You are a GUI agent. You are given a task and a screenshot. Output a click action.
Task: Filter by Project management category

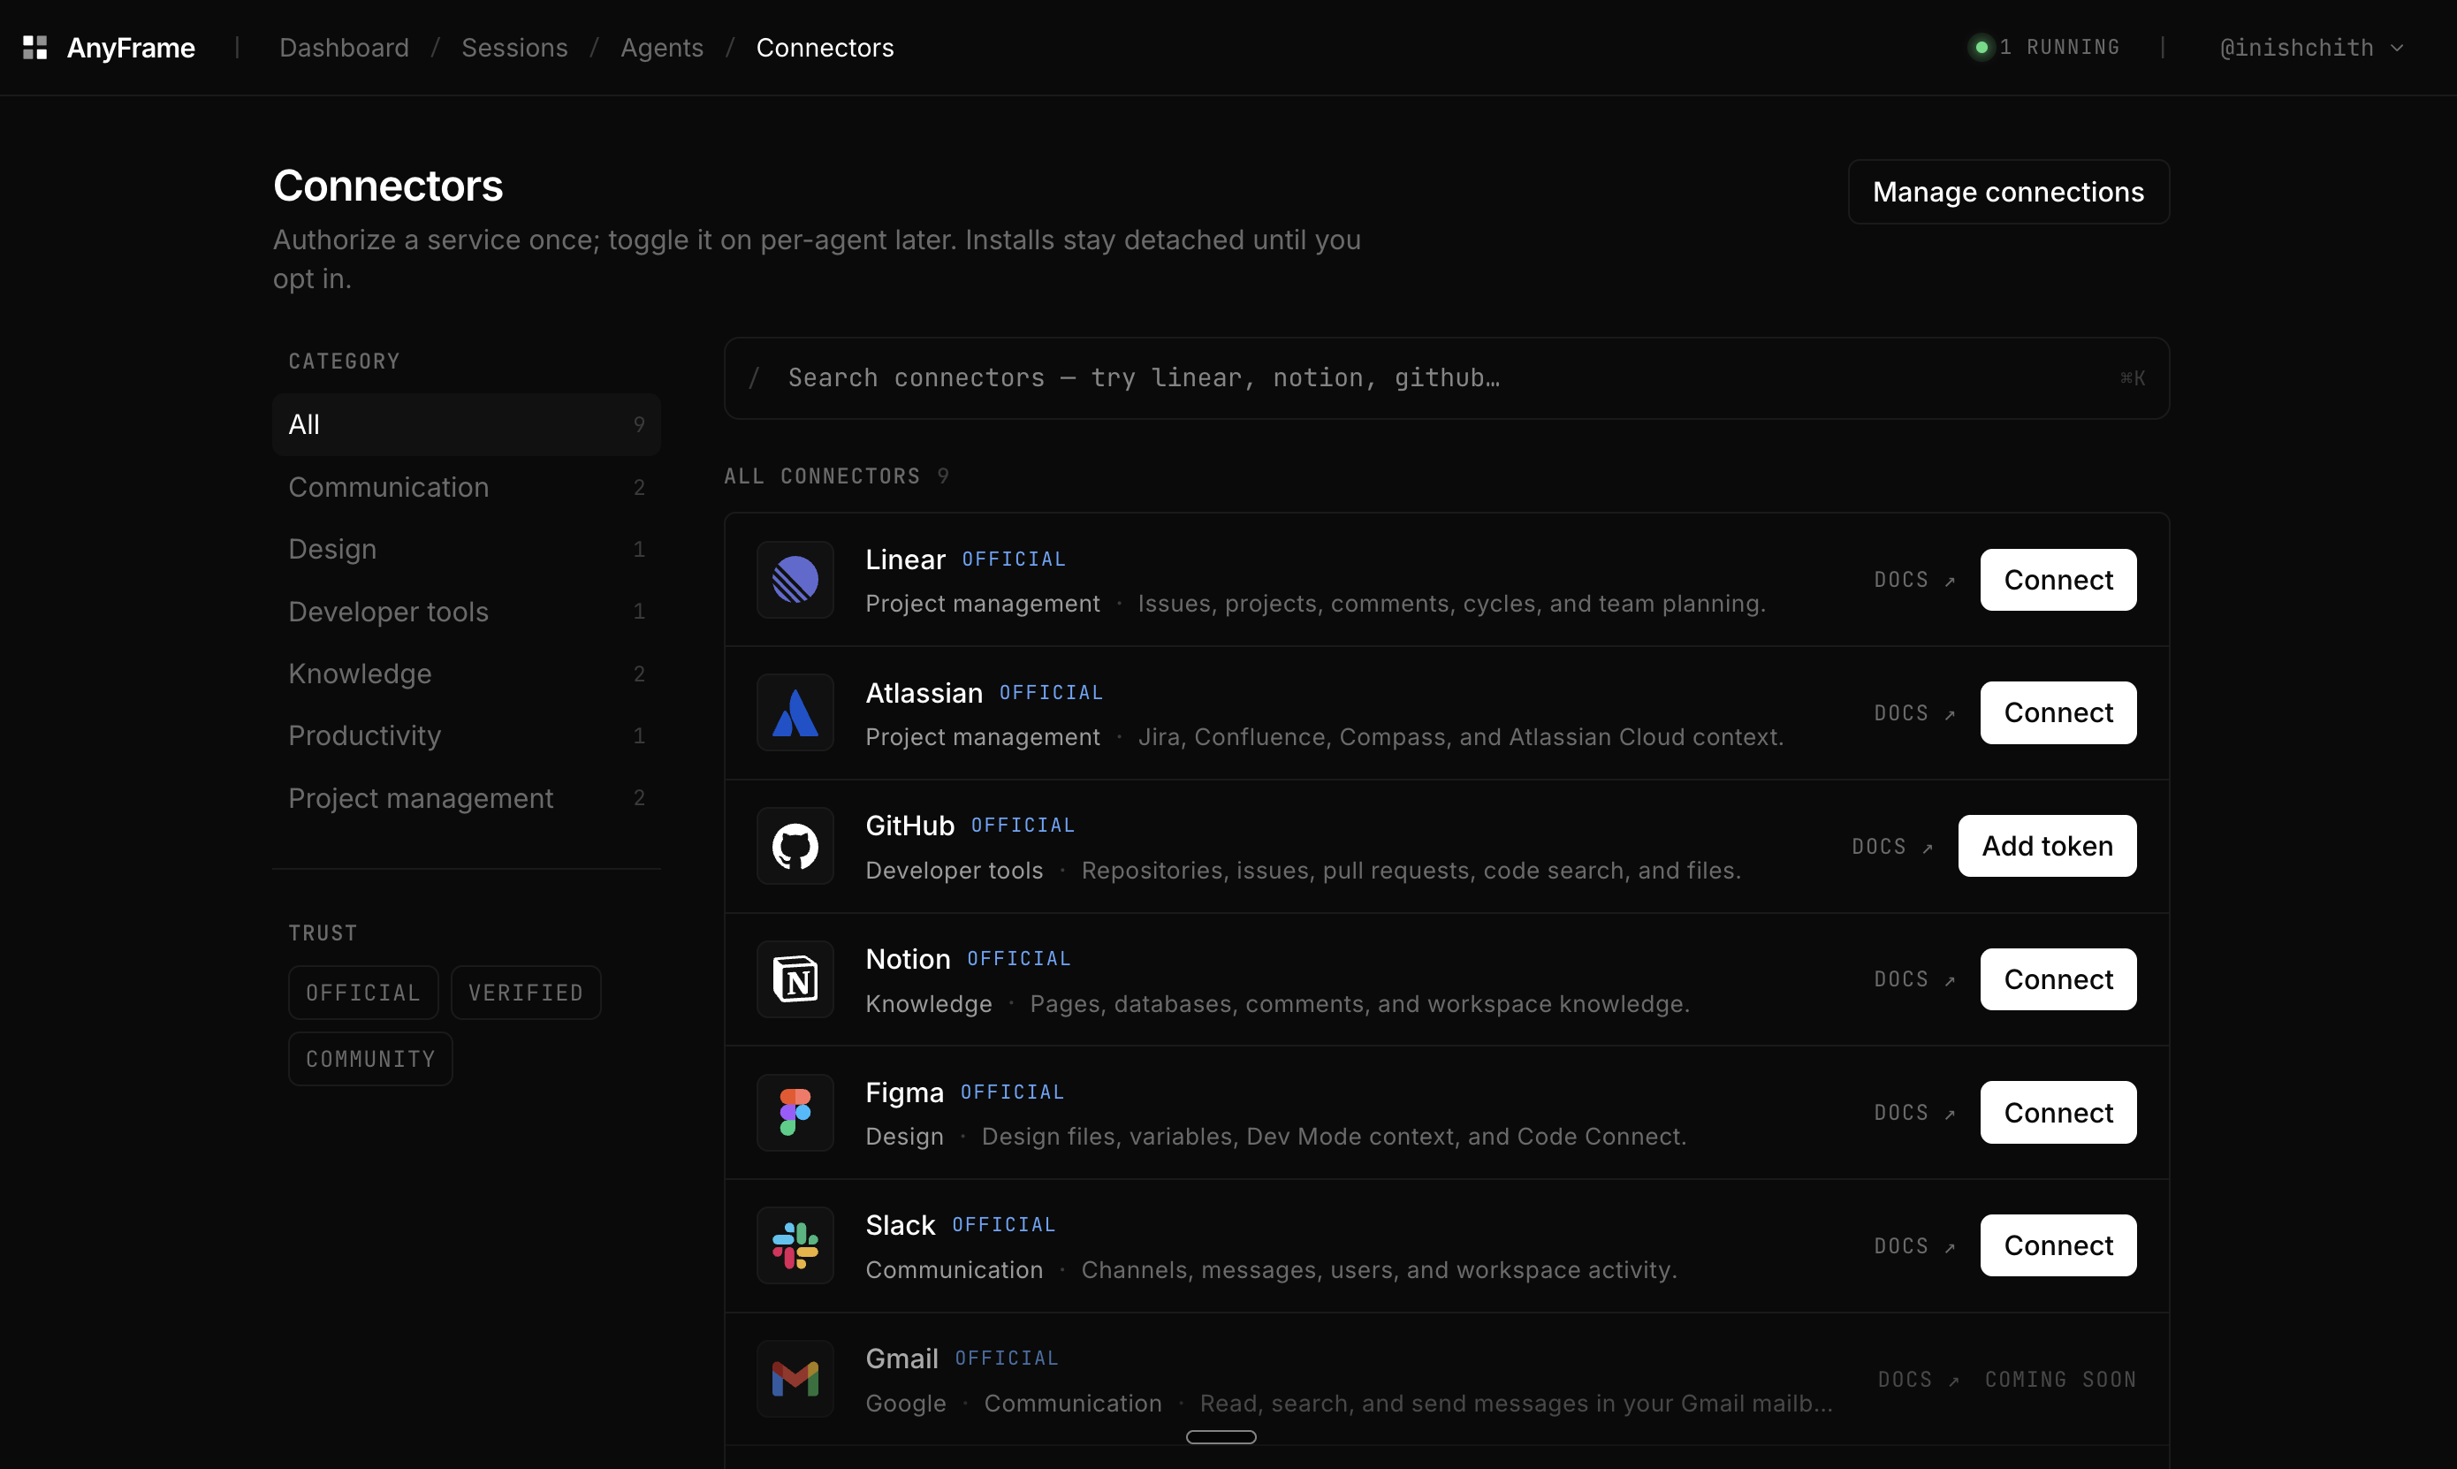point(466,798)
